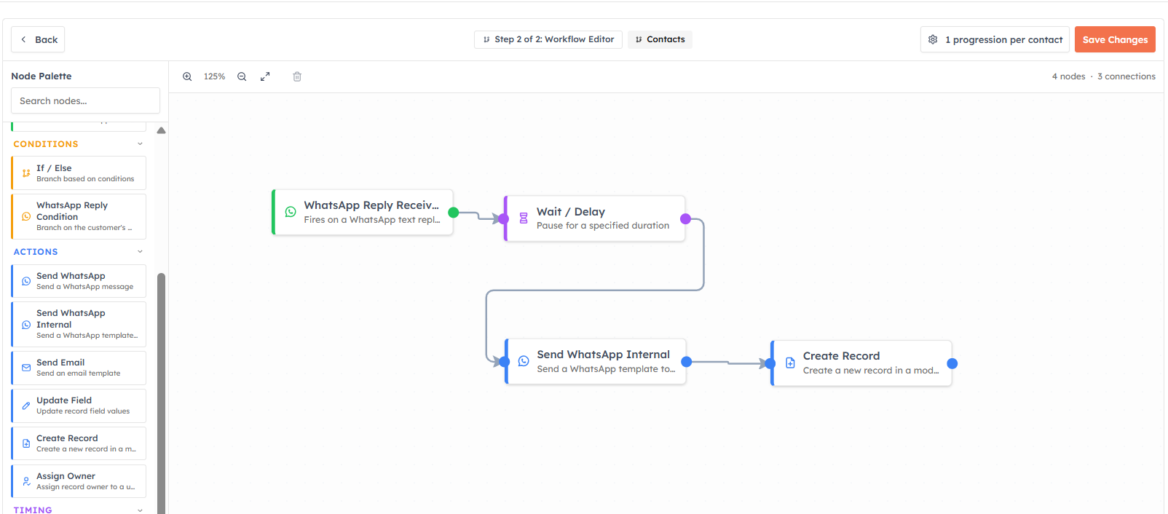Viewport: 1168px width, 514px height.
Task: Click the Create Record palette file icon
Action: 26,443
